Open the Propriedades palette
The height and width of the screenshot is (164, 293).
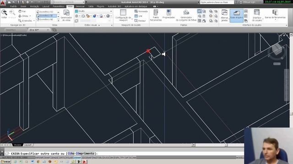click(168, 14)
